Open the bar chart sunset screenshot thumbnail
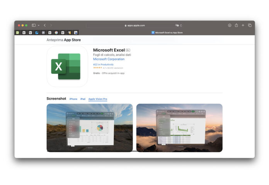269x185 pixels. (x=179, y=128)
